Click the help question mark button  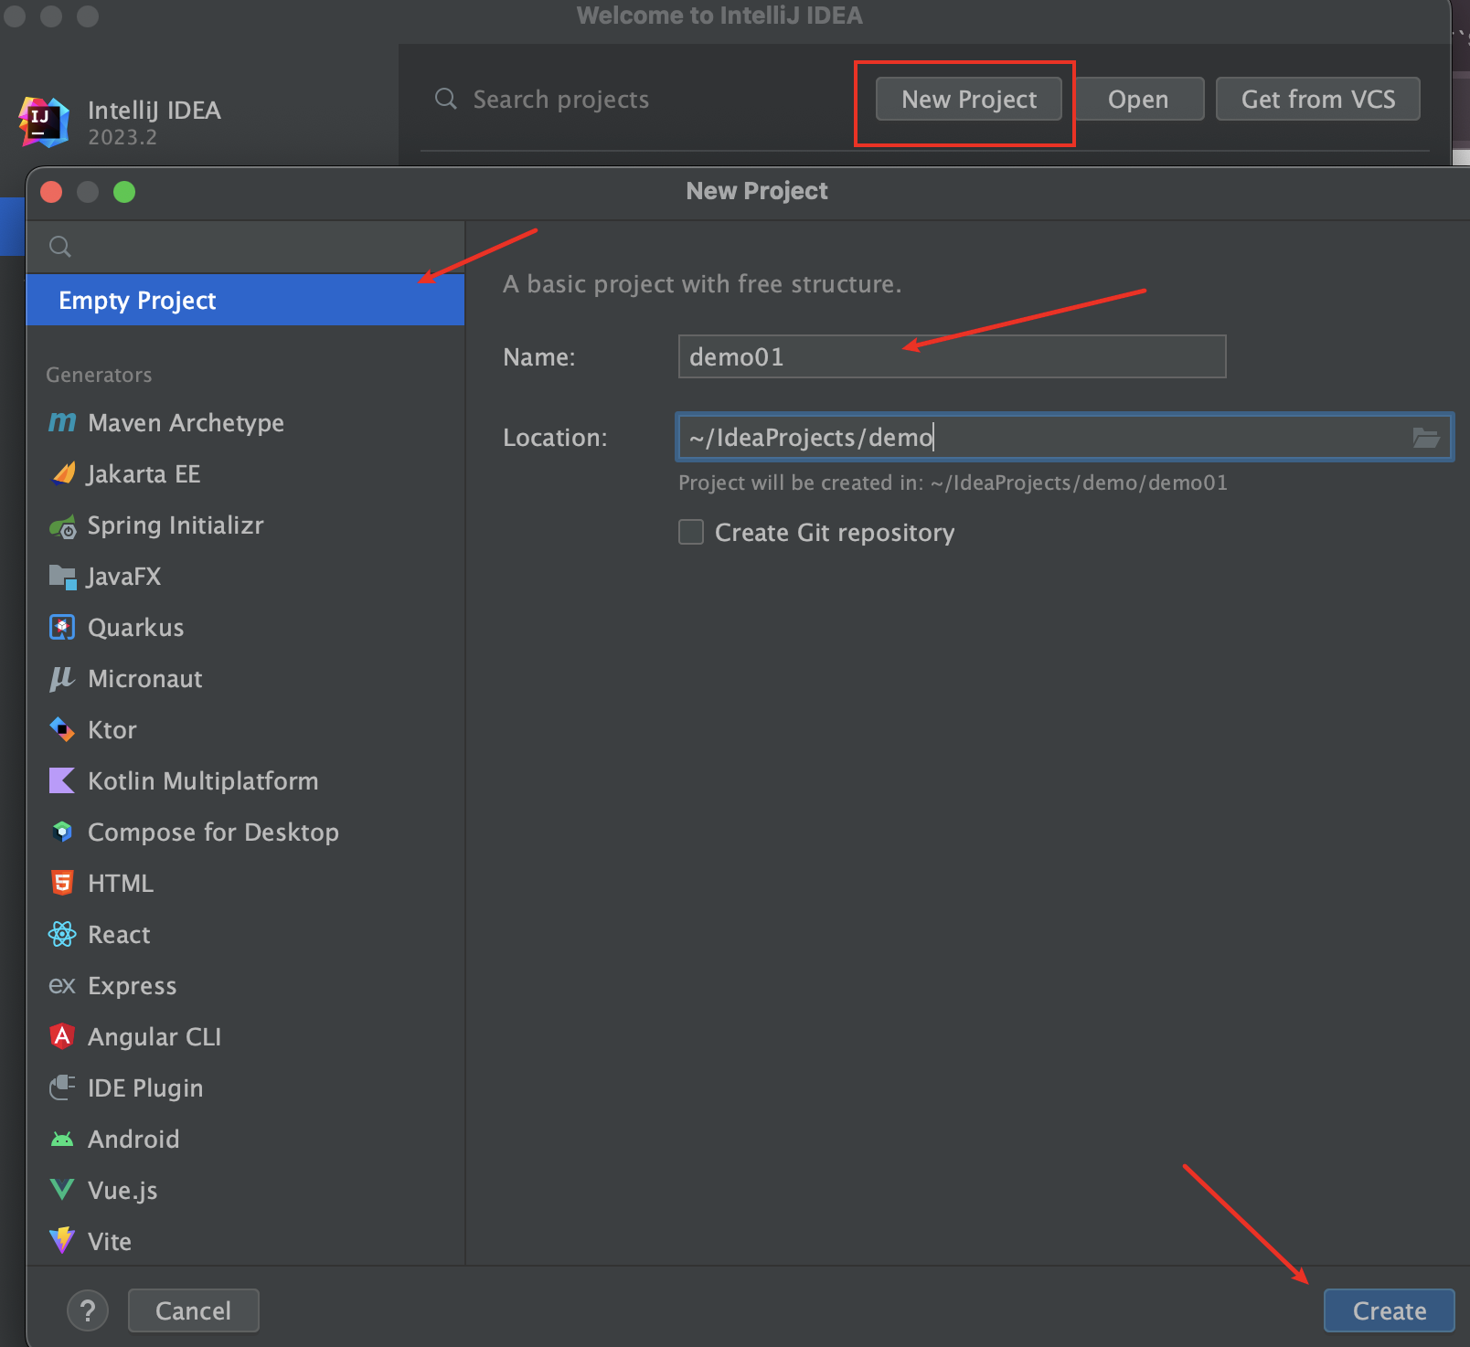click(88, 1311)
